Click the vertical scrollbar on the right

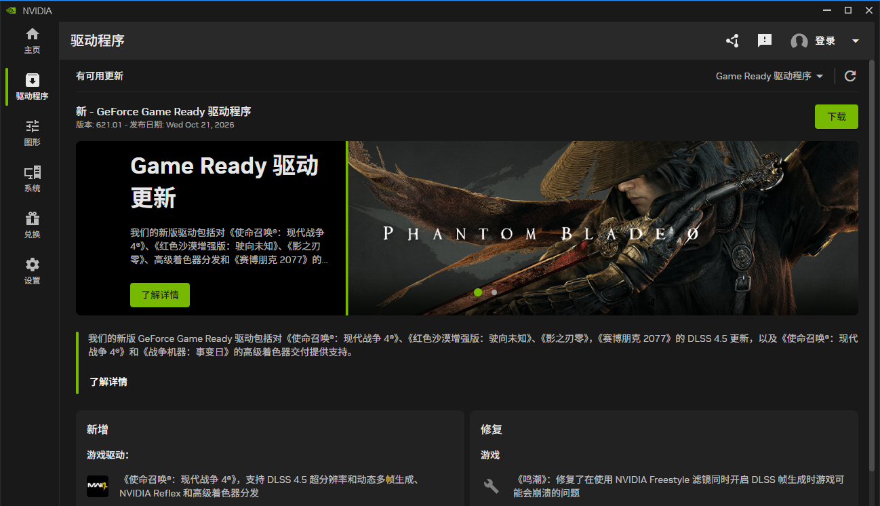point(873,265)
